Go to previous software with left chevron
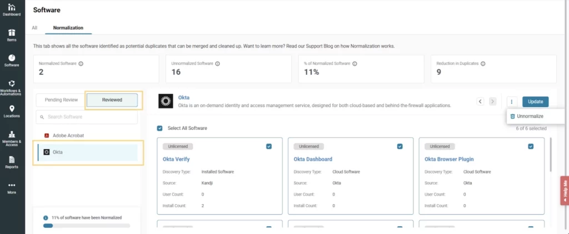 click(x=480, y=101)
